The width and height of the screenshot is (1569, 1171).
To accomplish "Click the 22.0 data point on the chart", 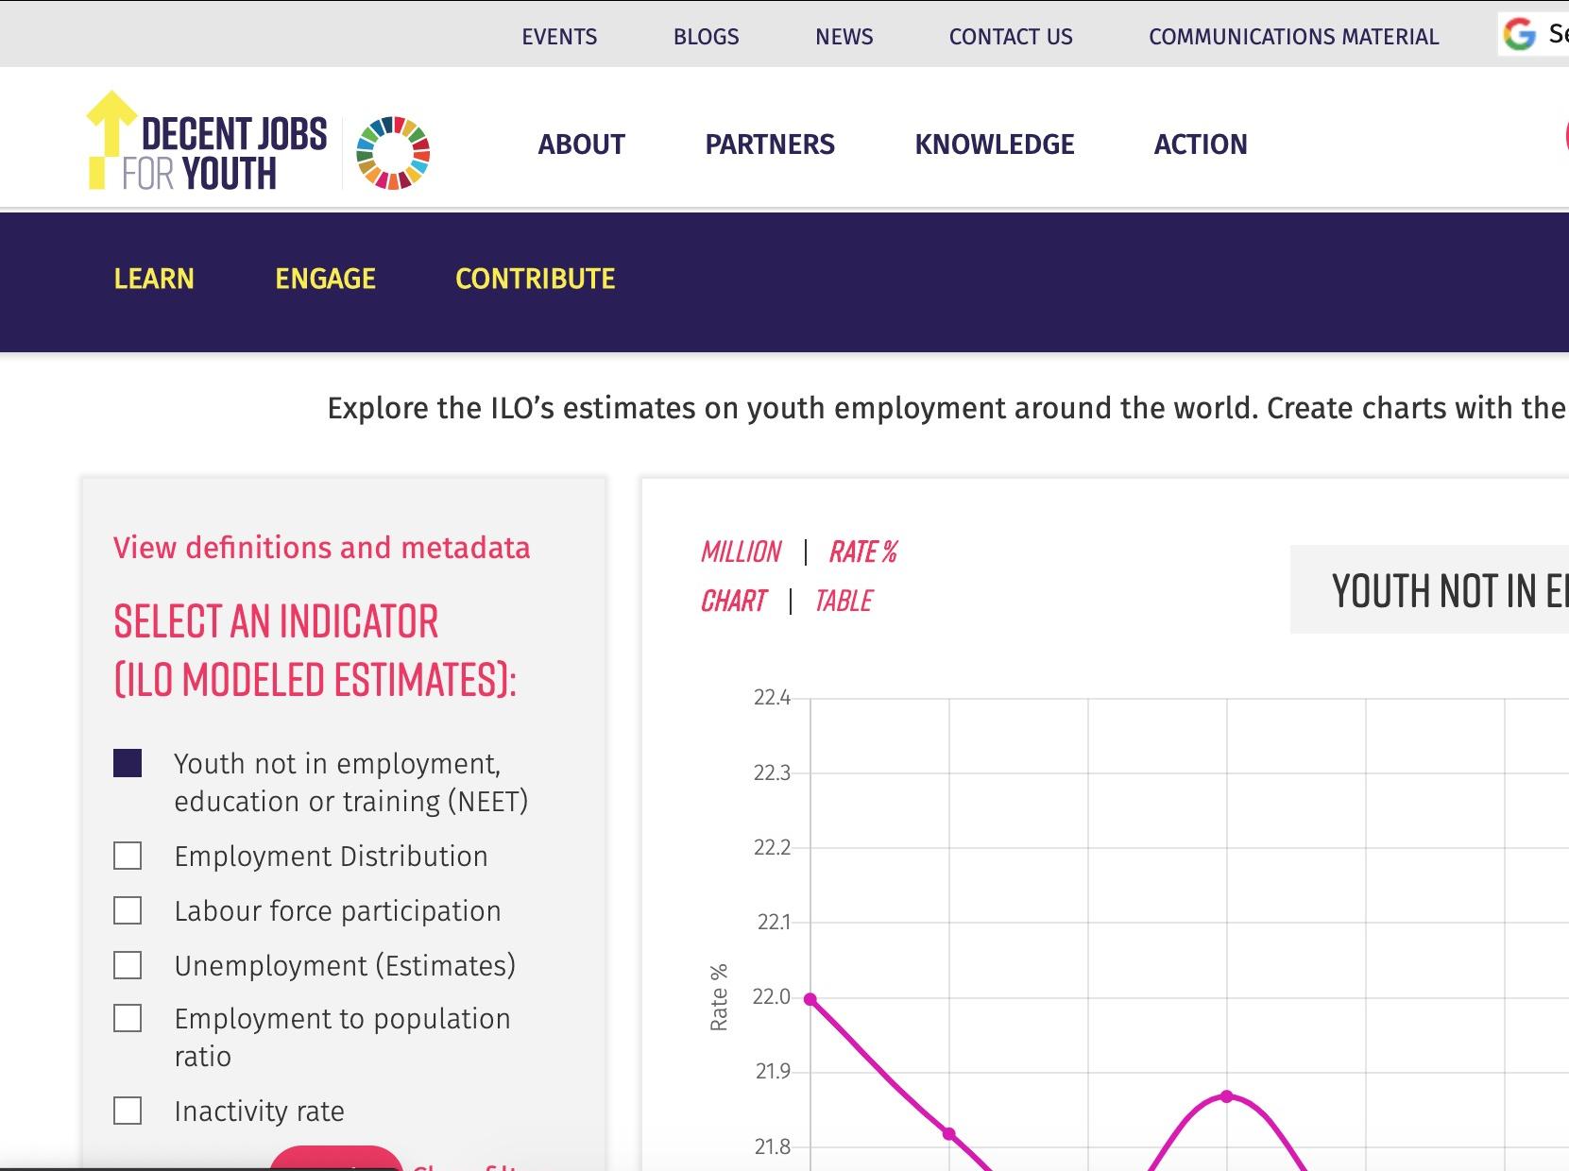I will 810,997.
